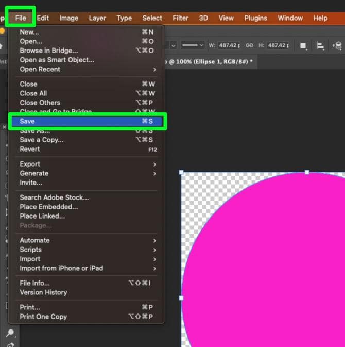Expand the Export submenu
The width and height of the screenshot is (345, 347).
(x=88, y=164)
